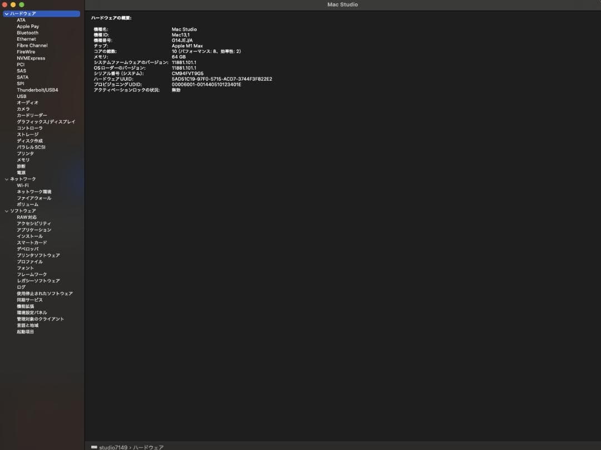Collapse the ハードウェア section chevron
This screenshot has height=450, width=601.
coord(6,13)
